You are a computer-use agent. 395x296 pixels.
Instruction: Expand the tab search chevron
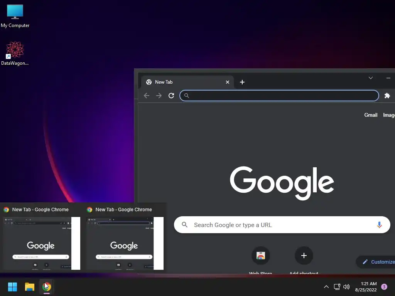[x=371, y=78]
